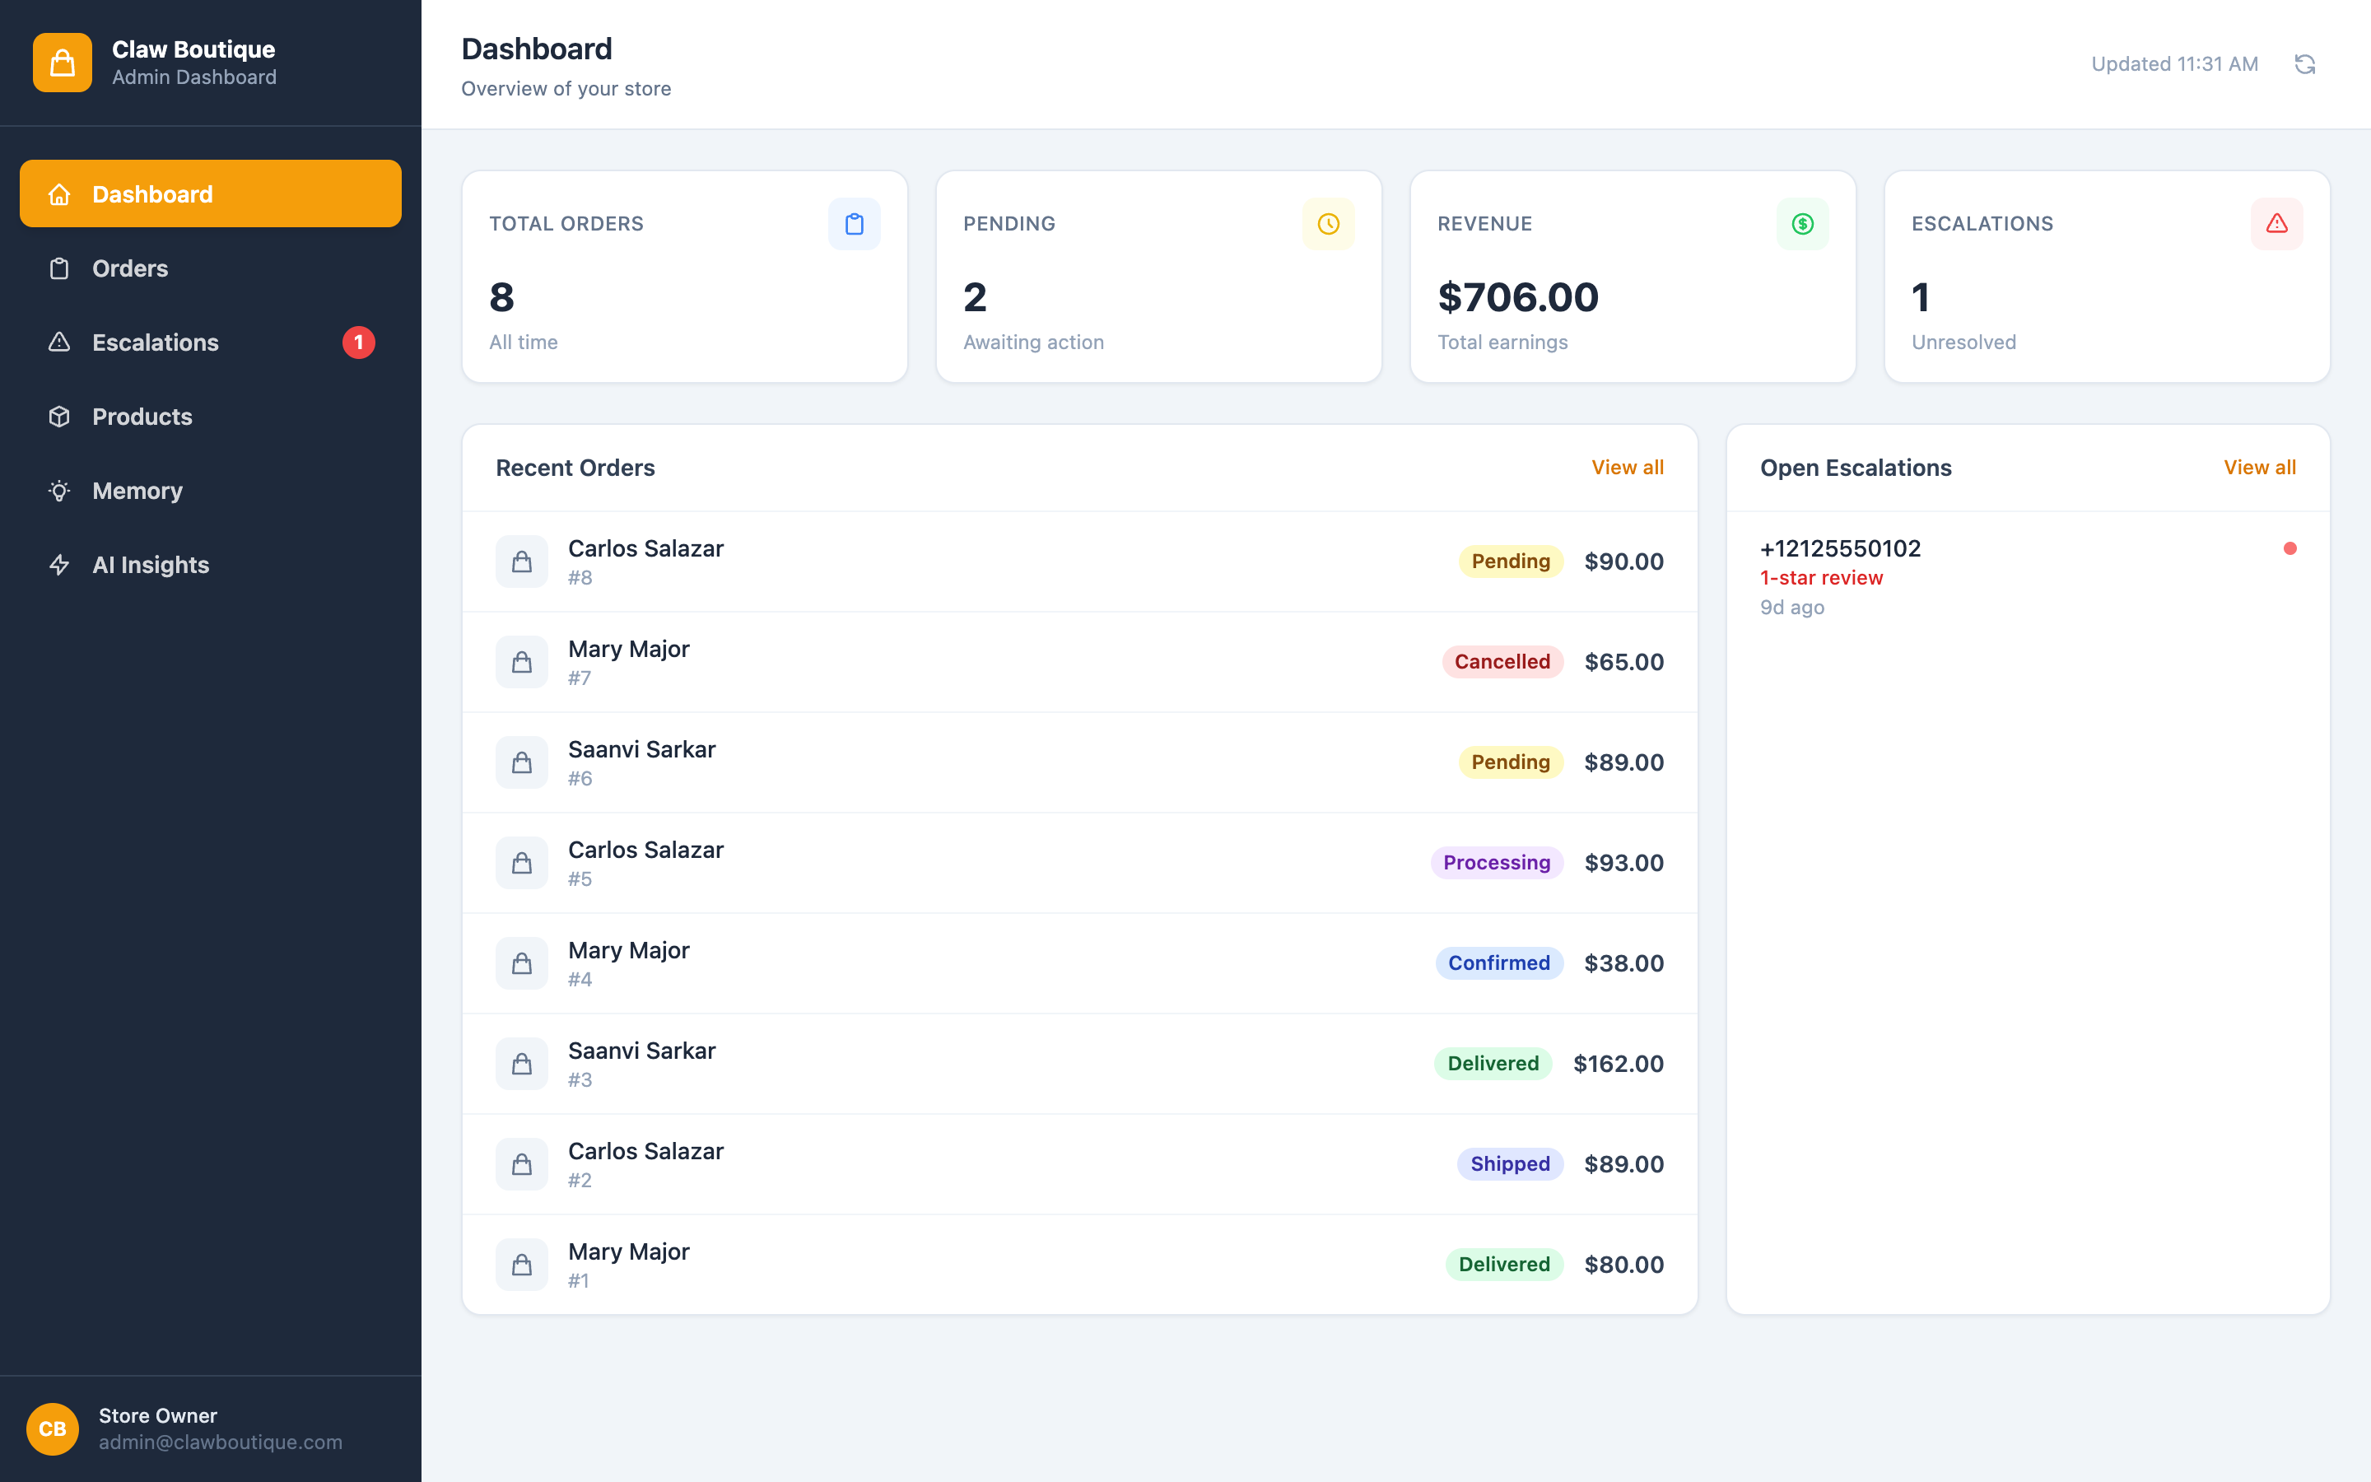Click the Pending badge on order #6

pyautogui.click(x=1511, y=762)
